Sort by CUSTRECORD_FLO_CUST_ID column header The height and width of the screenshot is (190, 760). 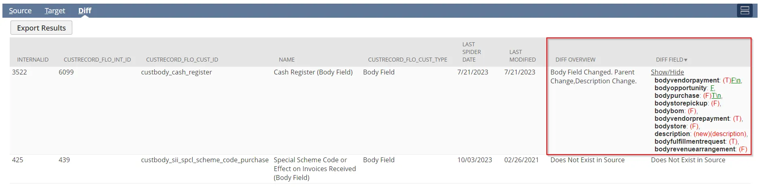tap(182, 60)
